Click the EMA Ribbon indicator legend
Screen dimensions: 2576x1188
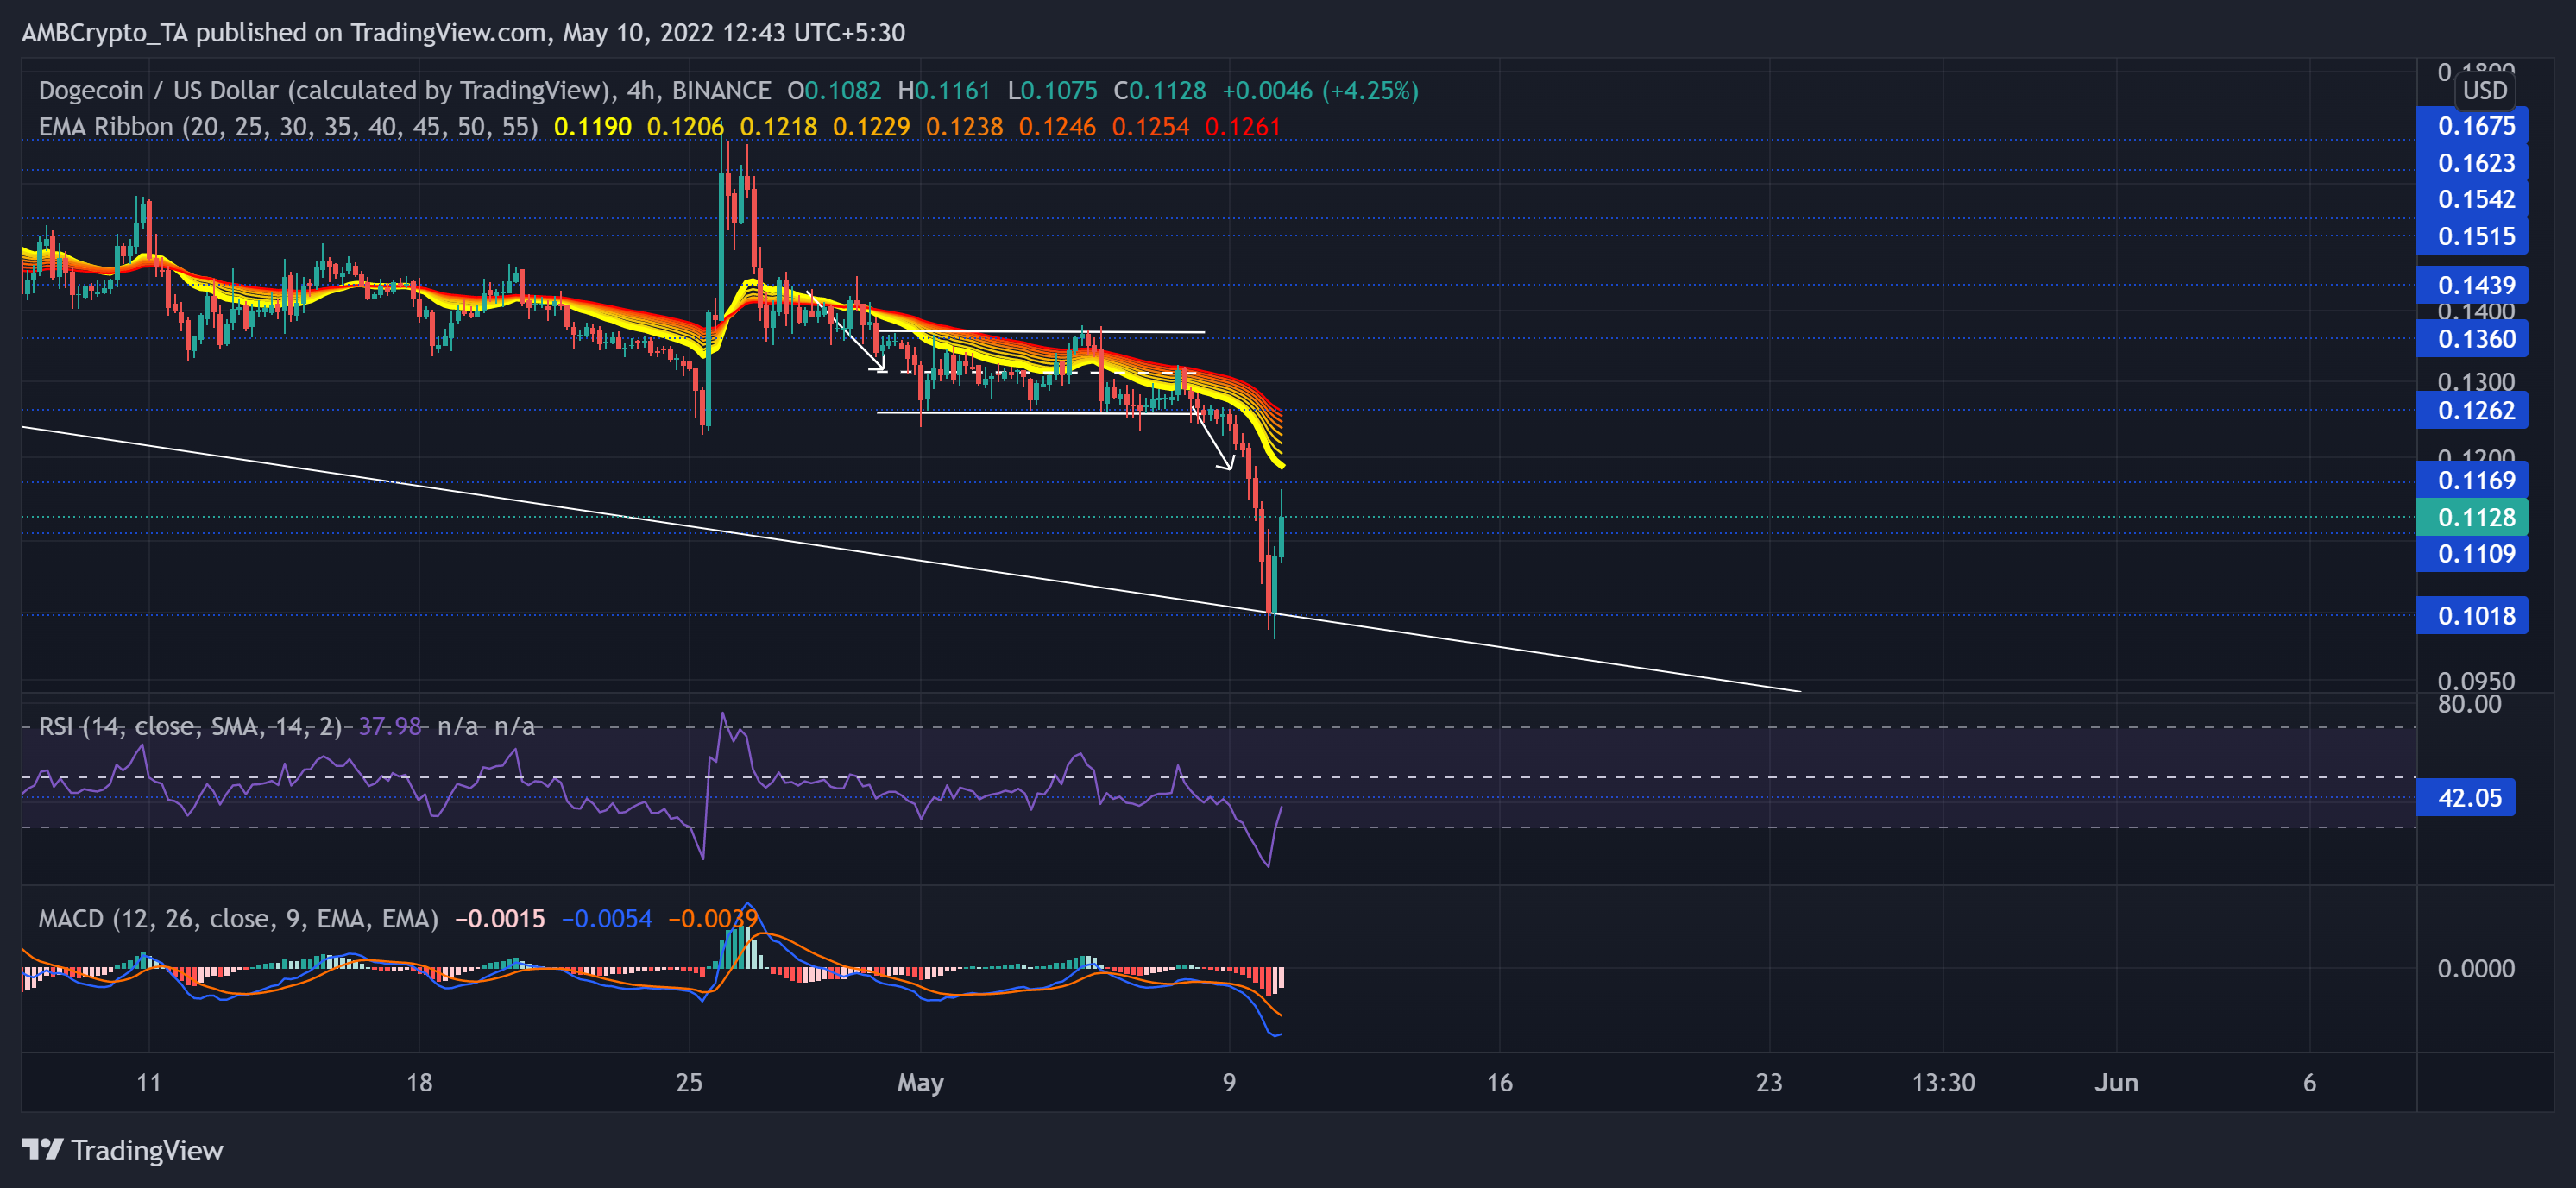pyautogui.click(x=288, y=127)
